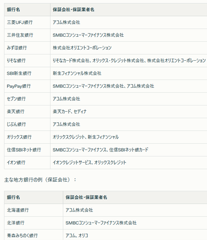Viewport: 207px width, 240px height.
Task: Select the 楽天銀行 cell
Action: tap(27, 111)
